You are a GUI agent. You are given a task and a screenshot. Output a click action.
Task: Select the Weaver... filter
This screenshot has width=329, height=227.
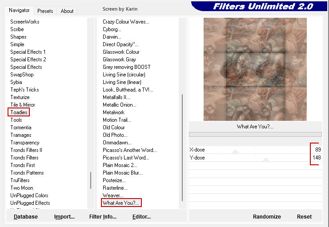click(113, 195)
